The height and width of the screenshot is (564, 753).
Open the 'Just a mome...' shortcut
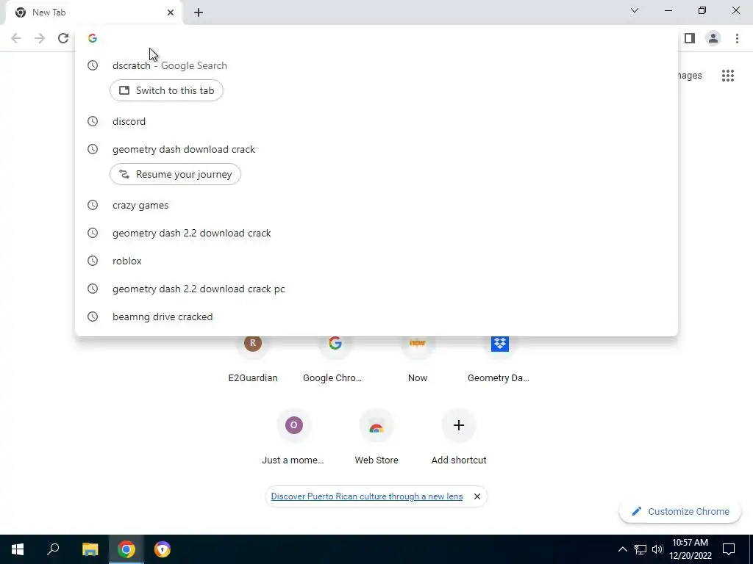point(293,438)
